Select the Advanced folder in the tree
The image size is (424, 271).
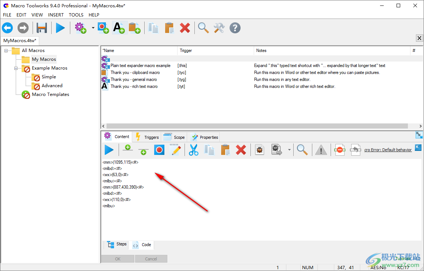point(52,85)
